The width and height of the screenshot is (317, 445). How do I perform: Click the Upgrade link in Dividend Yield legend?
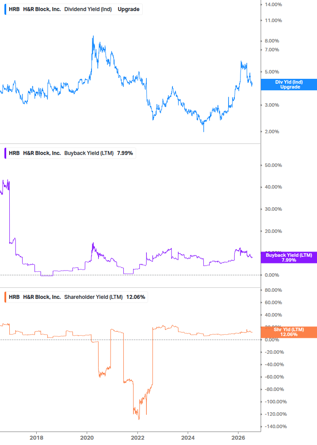[x=129, y=9]
